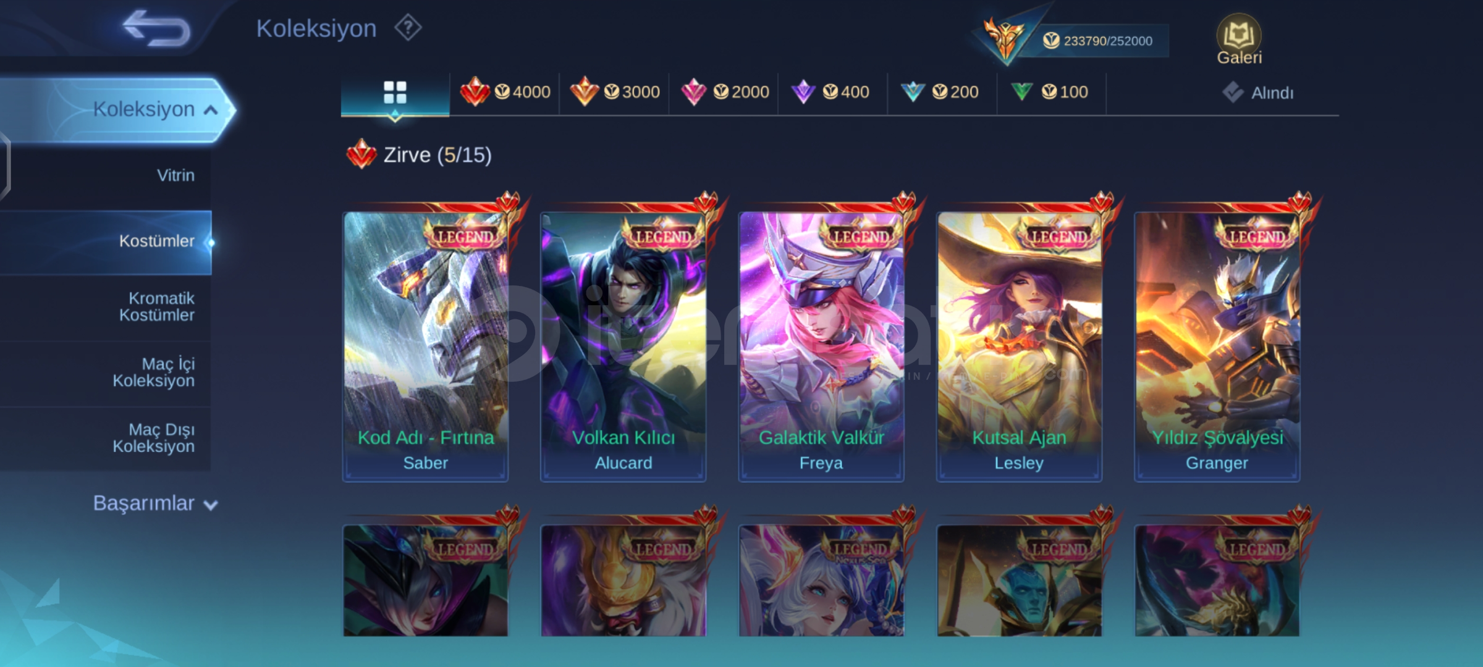This screenshot has width=1483, height=667.
Task: Tap the back arrow icon
Action: point(156,28)
